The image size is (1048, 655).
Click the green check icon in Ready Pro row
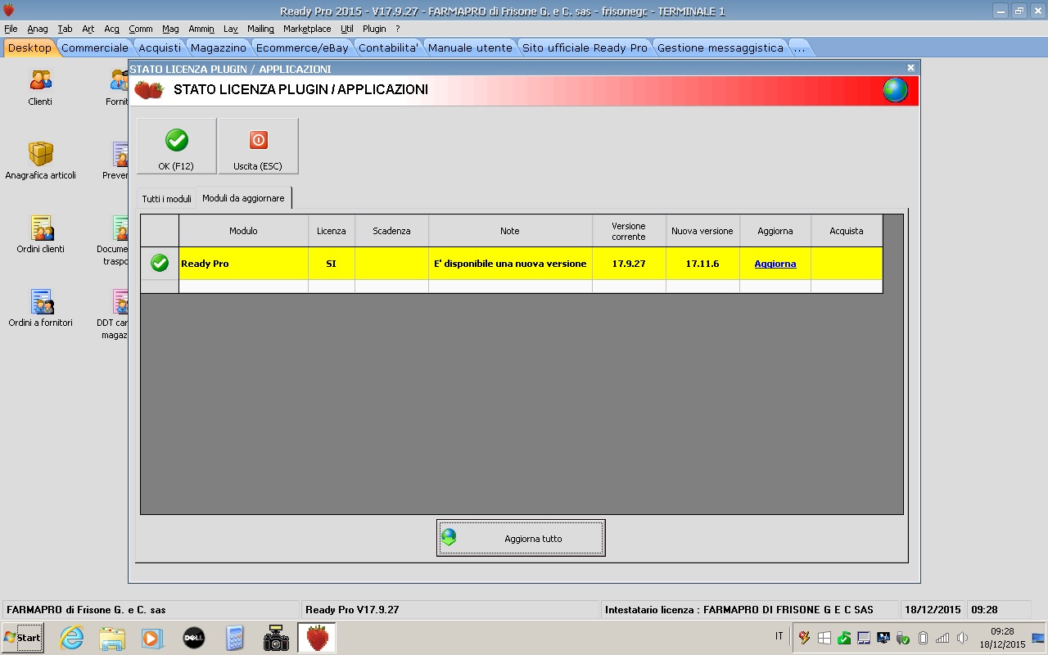coord(160,263)
